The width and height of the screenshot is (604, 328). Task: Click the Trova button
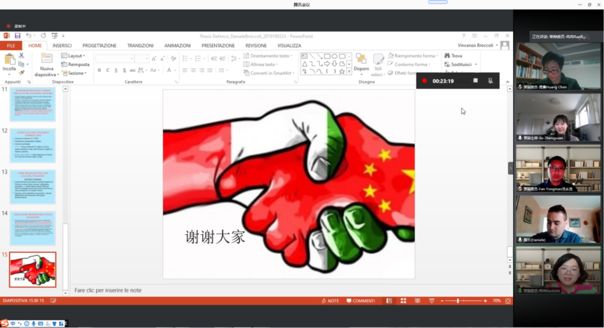click(x=453, y=56)
